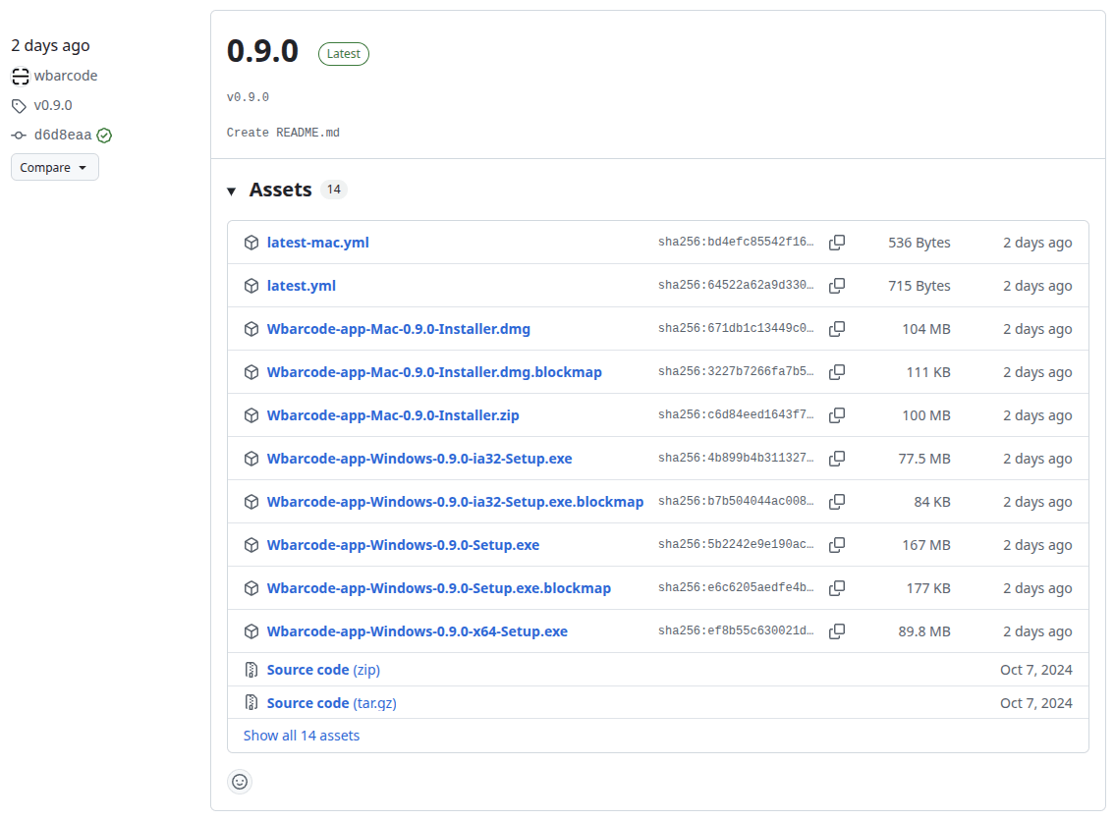1115x821 pixels.
Task: Select the v0.9.0 tag link
Action: click(x=53, y=105)
